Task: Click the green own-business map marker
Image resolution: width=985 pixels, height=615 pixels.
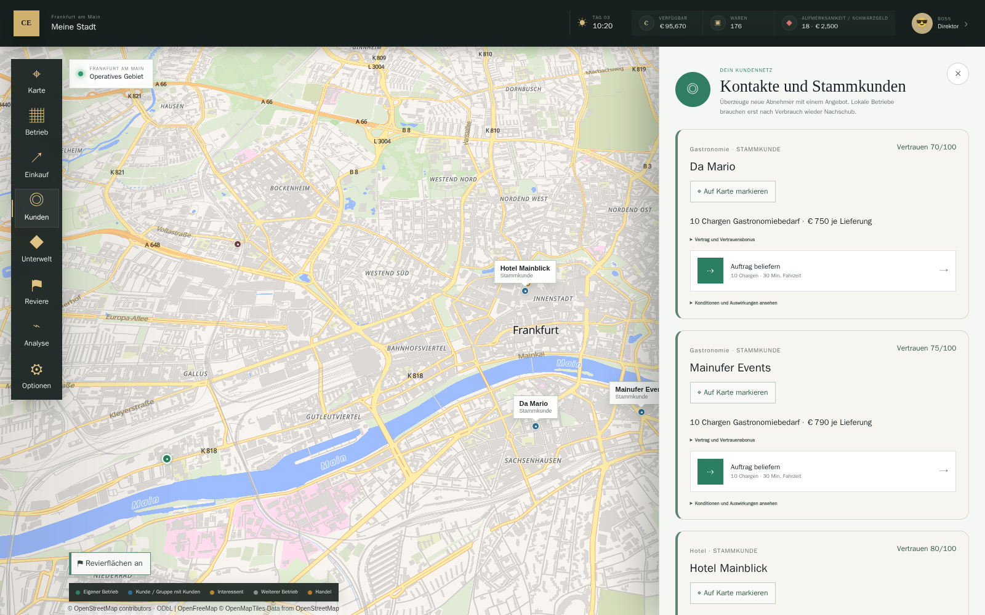Action: click(167, 459)
